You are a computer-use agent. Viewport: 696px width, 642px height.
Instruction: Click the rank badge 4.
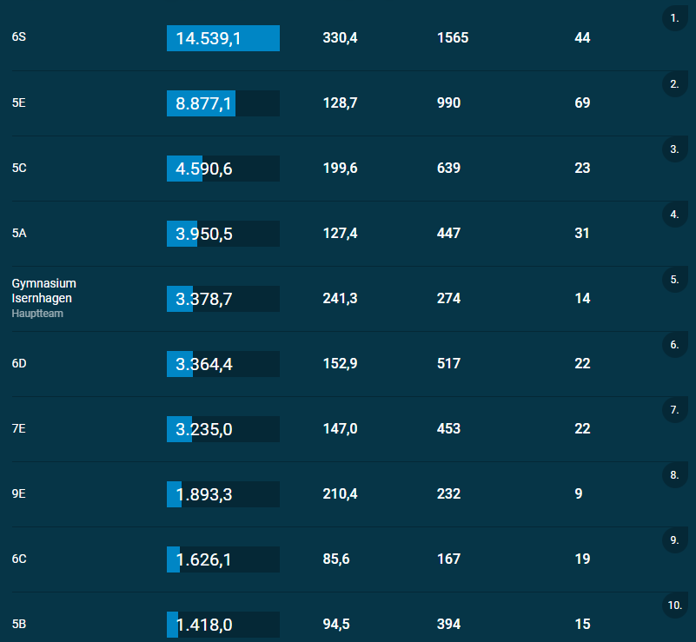[x=675, y=215]
